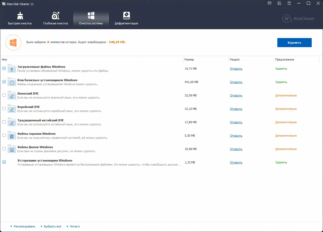Click Открыть link for Устаревшие установщики Windows
The height and width of the screenshot is (232, 323).
click(x=236, y=162)
